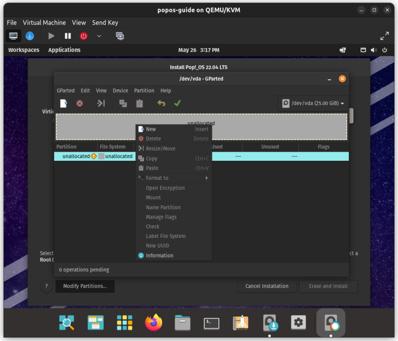Click the Manage VM snapshots icon
The height and width of the screenshot is (341, 398).
[x=120, y=36]
